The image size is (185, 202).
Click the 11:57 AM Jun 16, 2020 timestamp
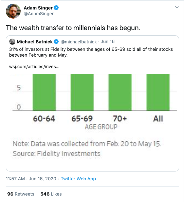coord(31,179)
